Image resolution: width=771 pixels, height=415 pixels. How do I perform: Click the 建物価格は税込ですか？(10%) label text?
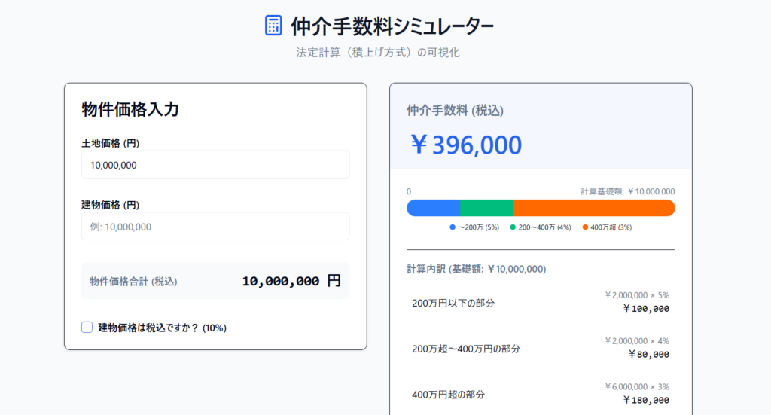pyautogui.click(x=162, y=328)
